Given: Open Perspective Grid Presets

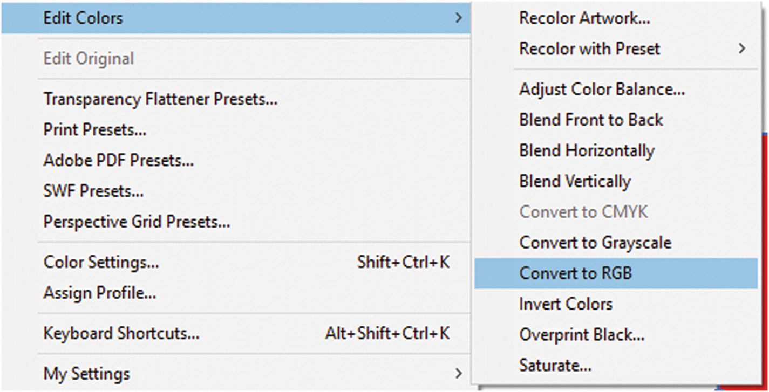Looking at the screenshot, I should pos(137,222).
